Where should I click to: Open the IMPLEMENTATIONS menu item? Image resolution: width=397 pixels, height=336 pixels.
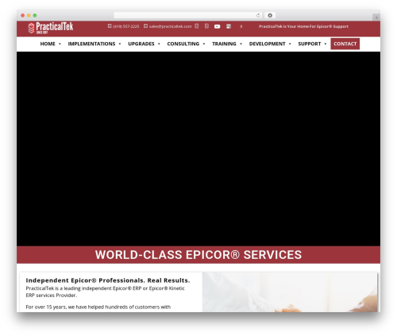click(91, 44)
